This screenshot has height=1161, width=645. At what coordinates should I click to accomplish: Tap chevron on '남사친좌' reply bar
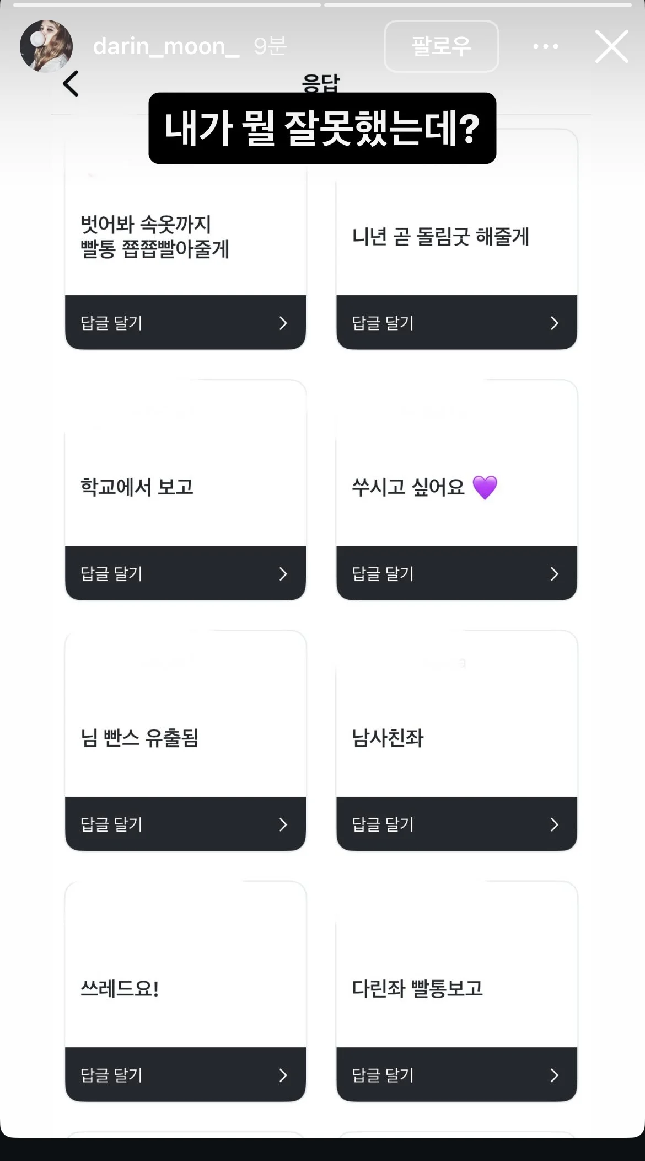click(x=554, y=824)
